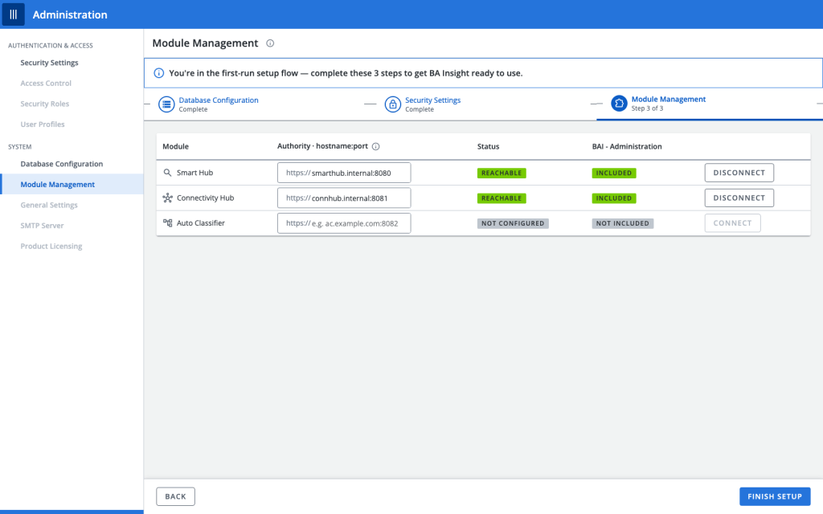Click the Step 3 of 3 text

pos(647,108)
